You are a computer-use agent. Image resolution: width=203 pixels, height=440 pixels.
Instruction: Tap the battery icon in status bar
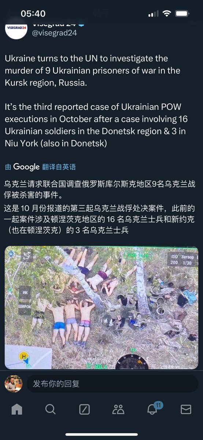(182, 14)
